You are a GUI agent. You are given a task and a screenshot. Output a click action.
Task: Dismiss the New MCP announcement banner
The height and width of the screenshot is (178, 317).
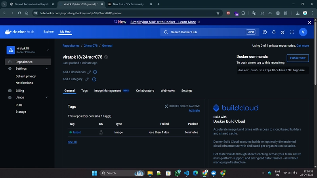coord(309,23)
